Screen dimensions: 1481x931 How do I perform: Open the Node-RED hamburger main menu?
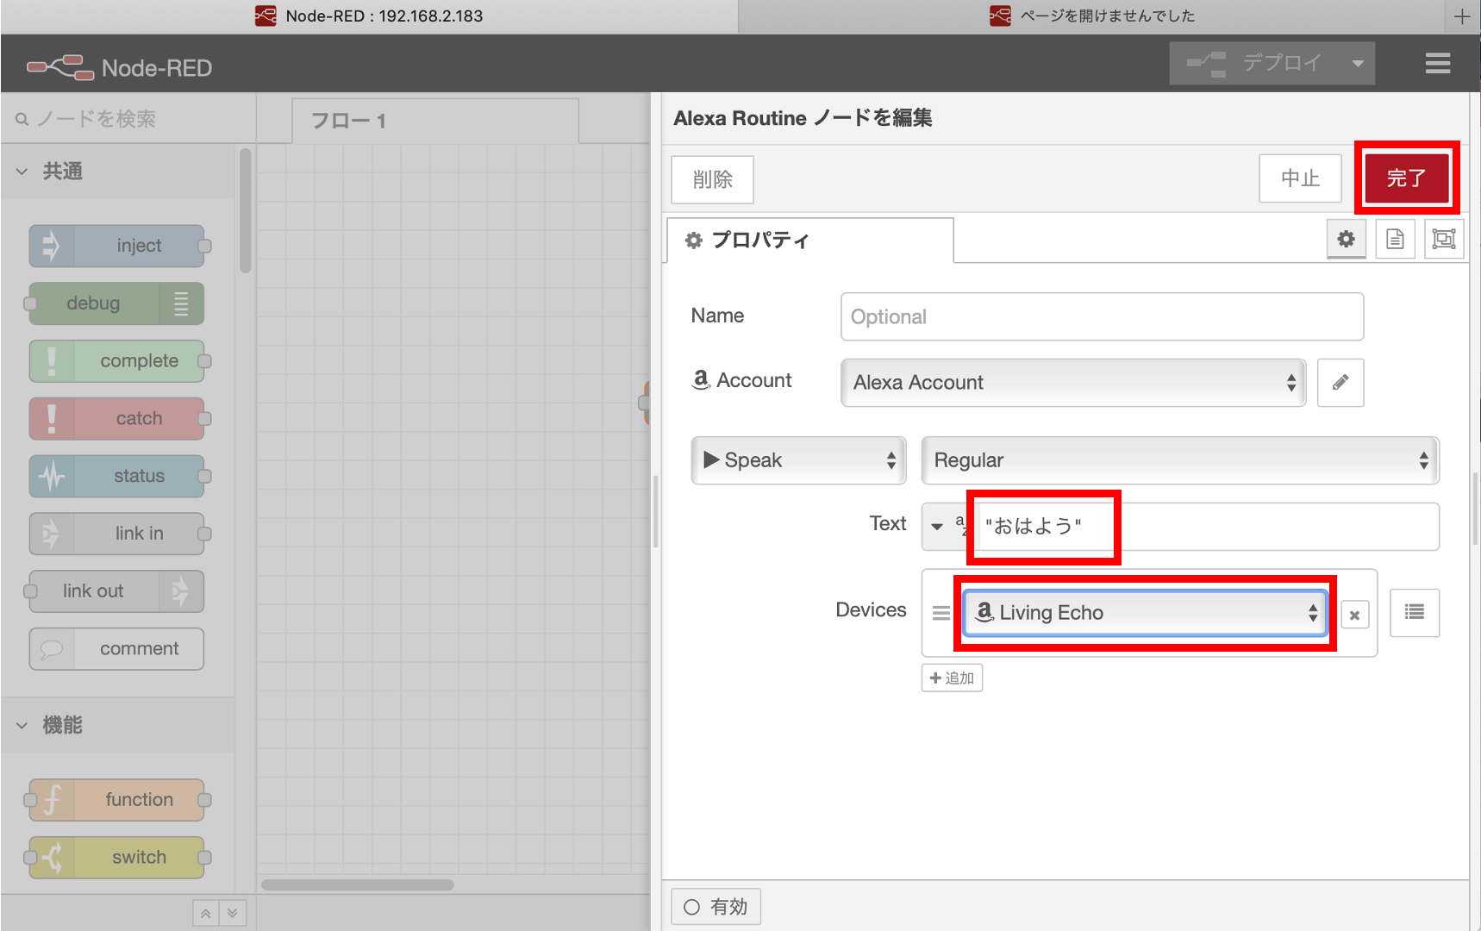[x=1437, y=63]
